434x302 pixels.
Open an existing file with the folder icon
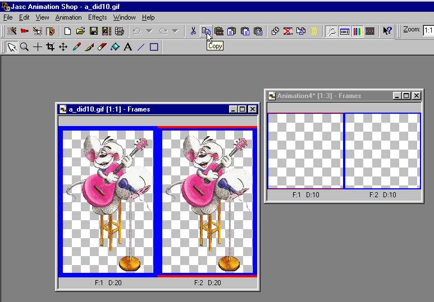point(80,31)
